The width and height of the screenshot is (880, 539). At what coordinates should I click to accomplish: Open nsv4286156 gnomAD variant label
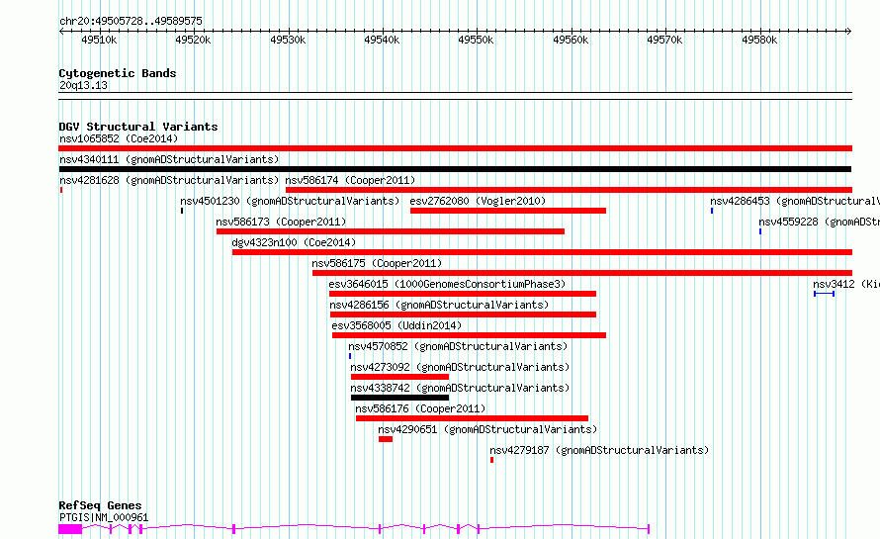pos(439,305)
